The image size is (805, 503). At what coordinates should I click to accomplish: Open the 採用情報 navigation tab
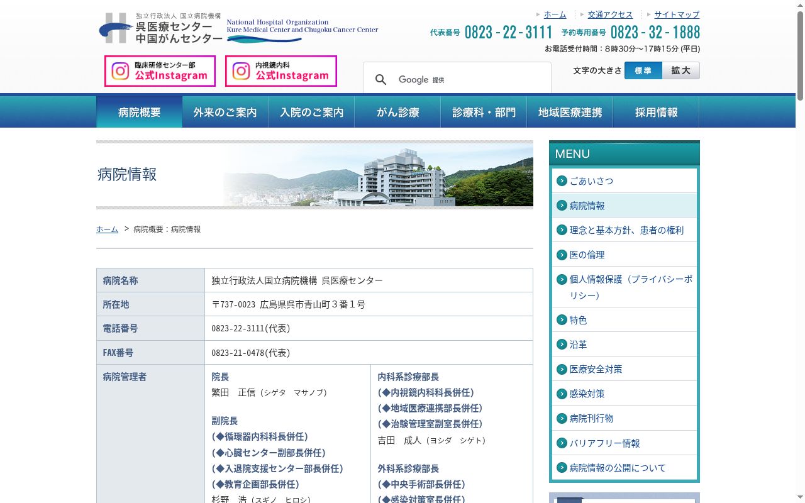point(657,112)
